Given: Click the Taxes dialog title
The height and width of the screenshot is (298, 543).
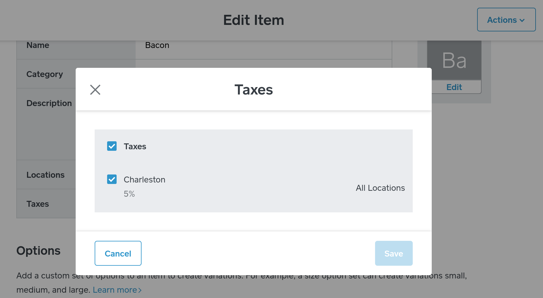Looking at the screenshot, I should 253,89.
